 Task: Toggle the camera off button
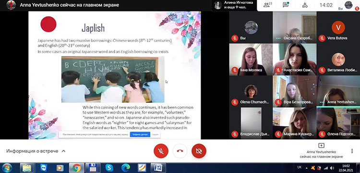(199, 151)
